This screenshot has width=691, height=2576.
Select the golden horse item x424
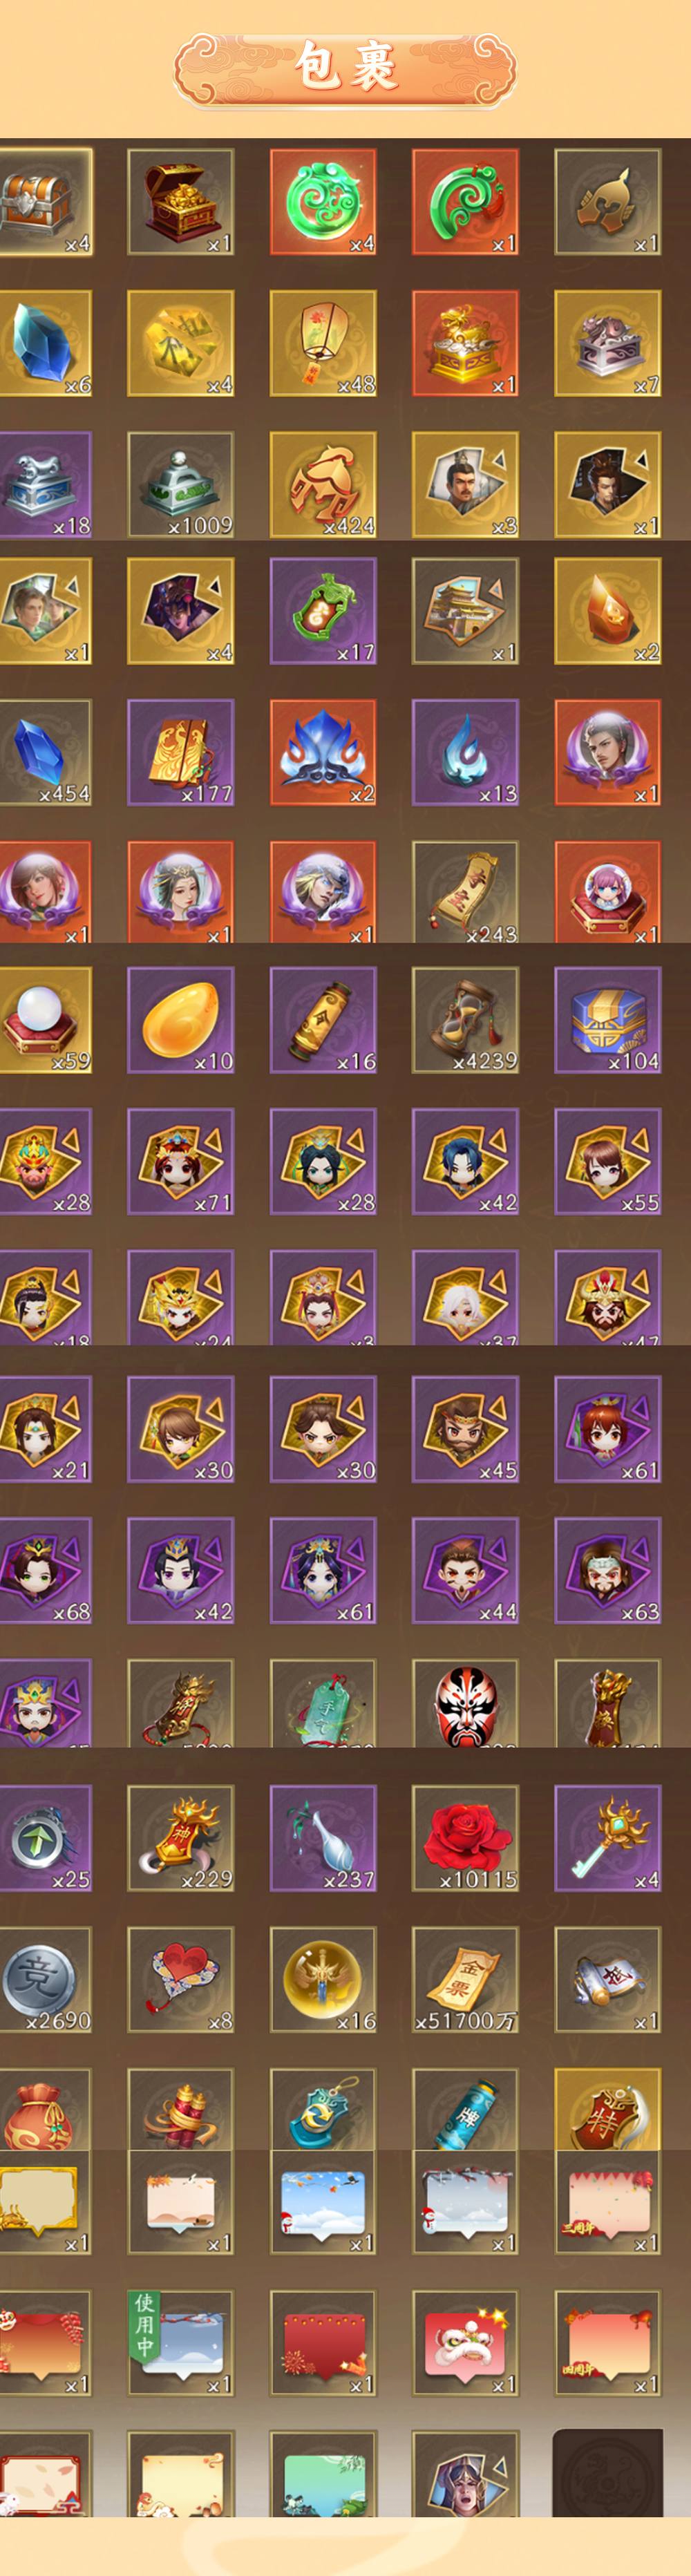click(323, 485)
